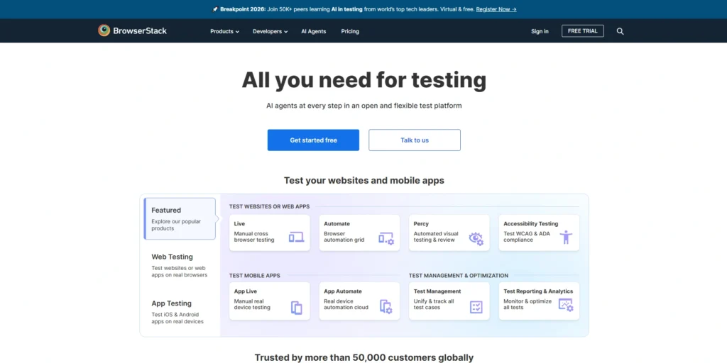Open the Test Management card title
Viewport: 727px width, 363px height.
click(437, 291)
